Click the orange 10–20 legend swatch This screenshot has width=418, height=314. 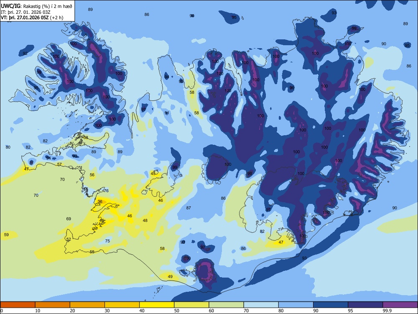53,305
